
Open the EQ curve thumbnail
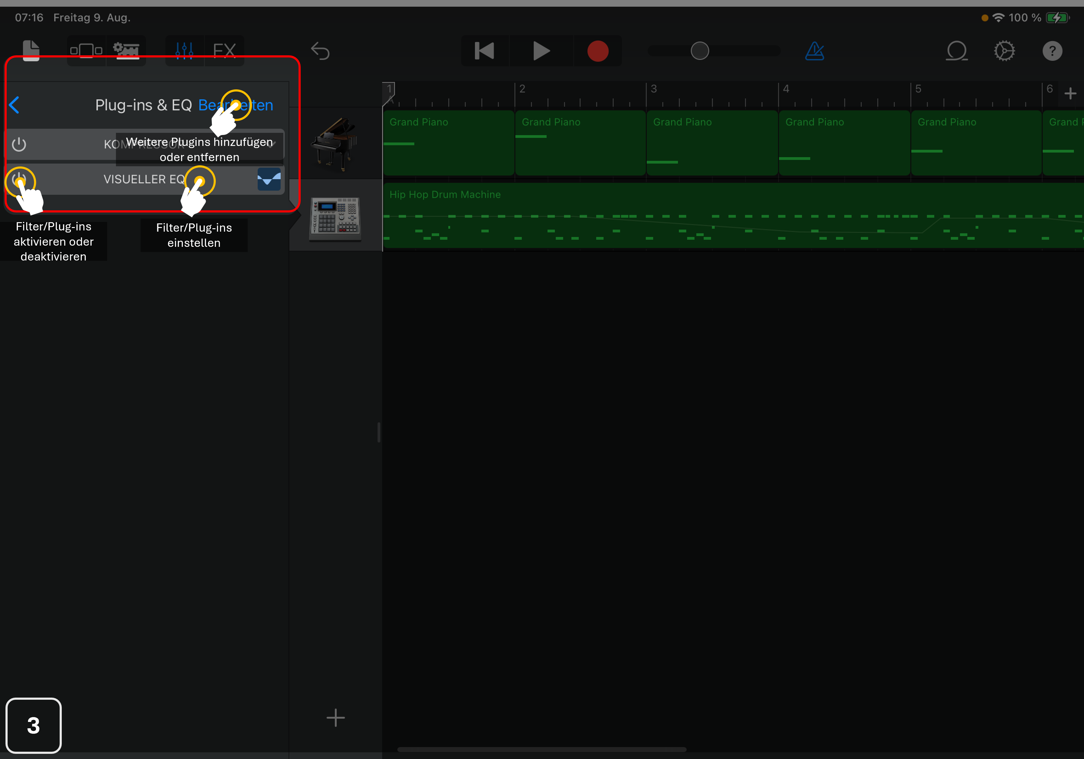coord(269,179)
